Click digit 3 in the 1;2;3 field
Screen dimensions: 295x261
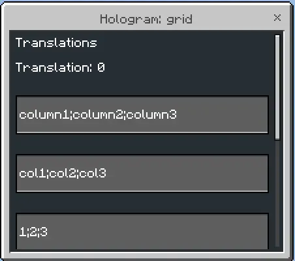44,232
